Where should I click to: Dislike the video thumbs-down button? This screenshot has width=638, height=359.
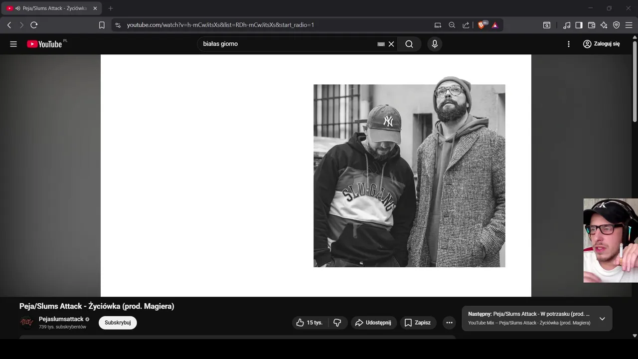point(337,323)
